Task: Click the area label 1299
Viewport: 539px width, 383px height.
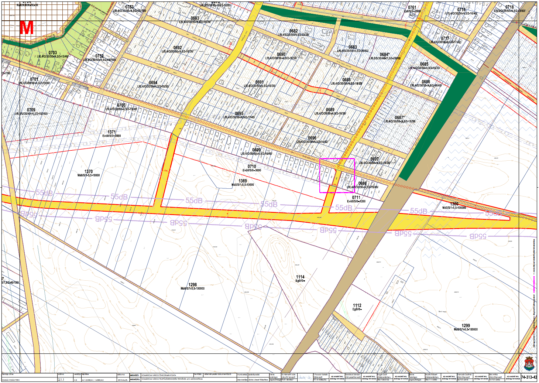Action: (466, 326)
